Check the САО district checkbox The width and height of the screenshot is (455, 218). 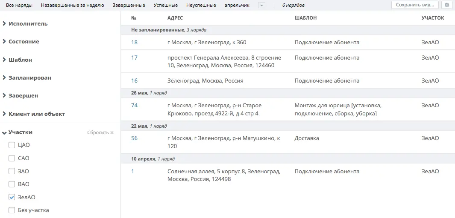point(12,158)
